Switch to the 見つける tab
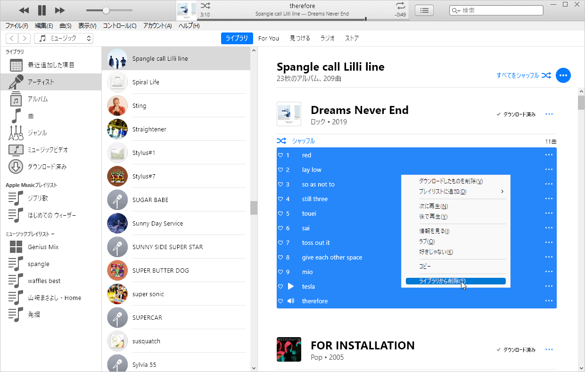 coord(300,39)
